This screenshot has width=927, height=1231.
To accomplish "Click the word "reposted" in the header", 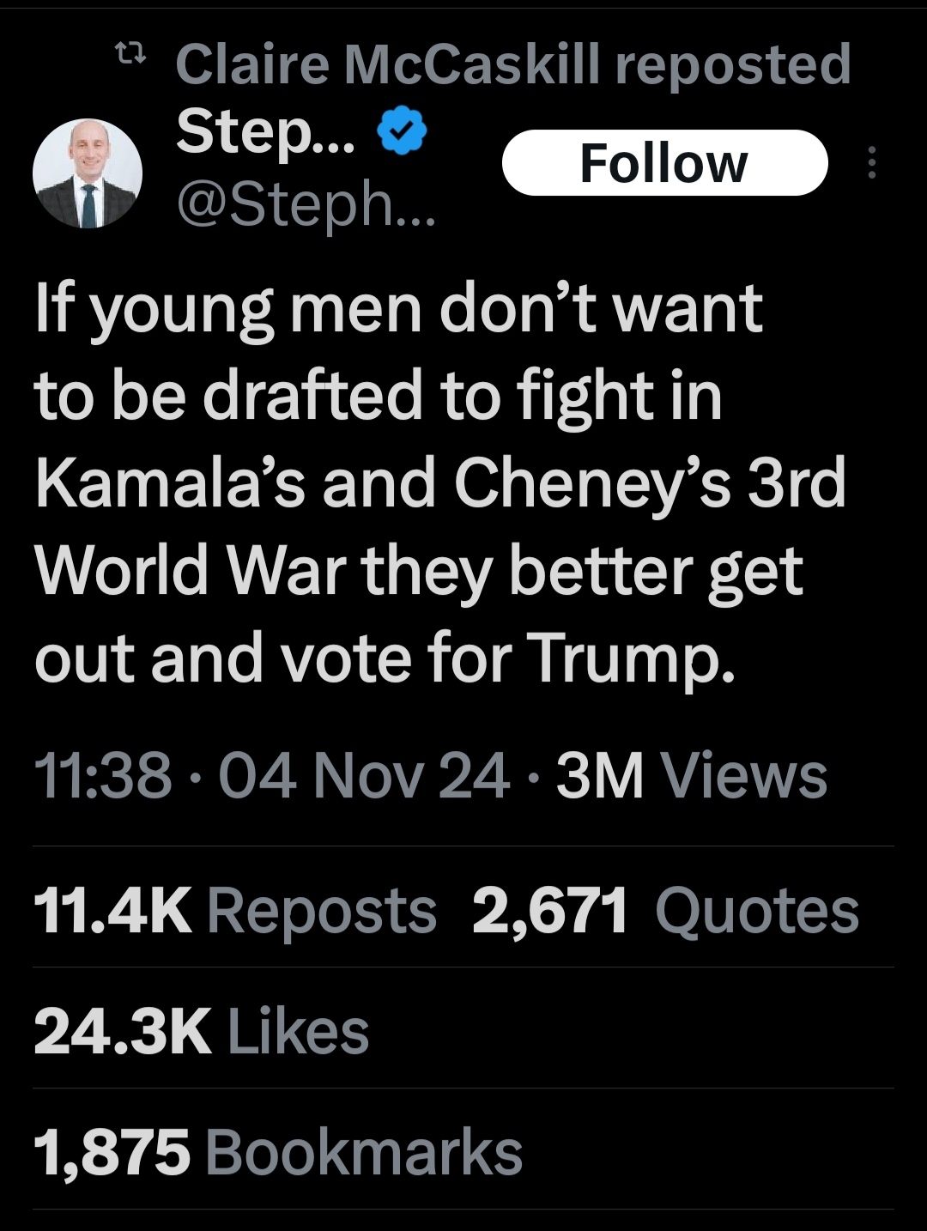I will tap(732, 64).
